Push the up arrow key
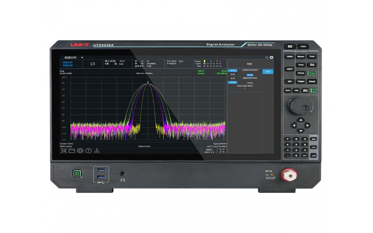The width and height of the screenshot is (373, 233). pyautogui.click(x=301, y=120)
